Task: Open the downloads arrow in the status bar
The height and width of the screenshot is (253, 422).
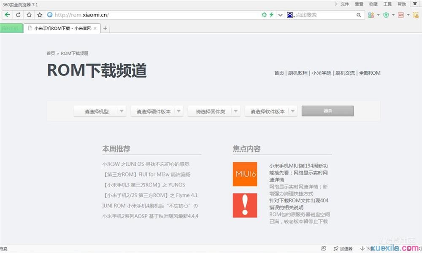Action: 362,249
